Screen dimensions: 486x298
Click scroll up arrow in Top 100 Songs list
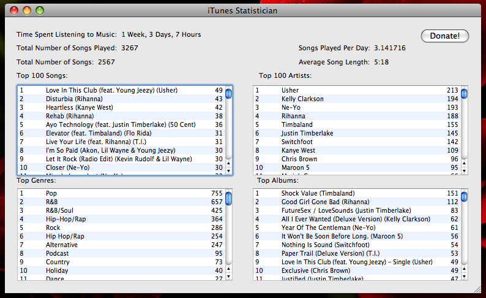tap(228, 163)
